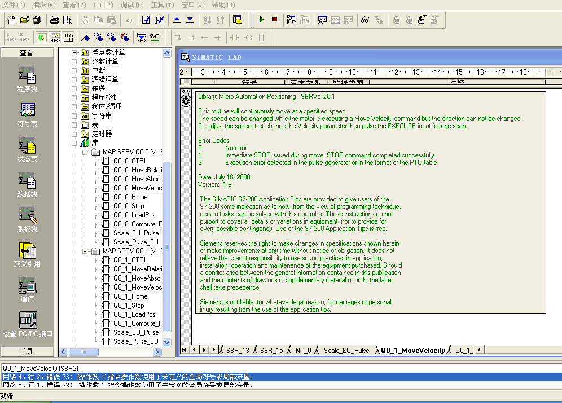Expand the 整数计算 tree node
This screenshot has width=562, height=403.
tap(74, 62)
